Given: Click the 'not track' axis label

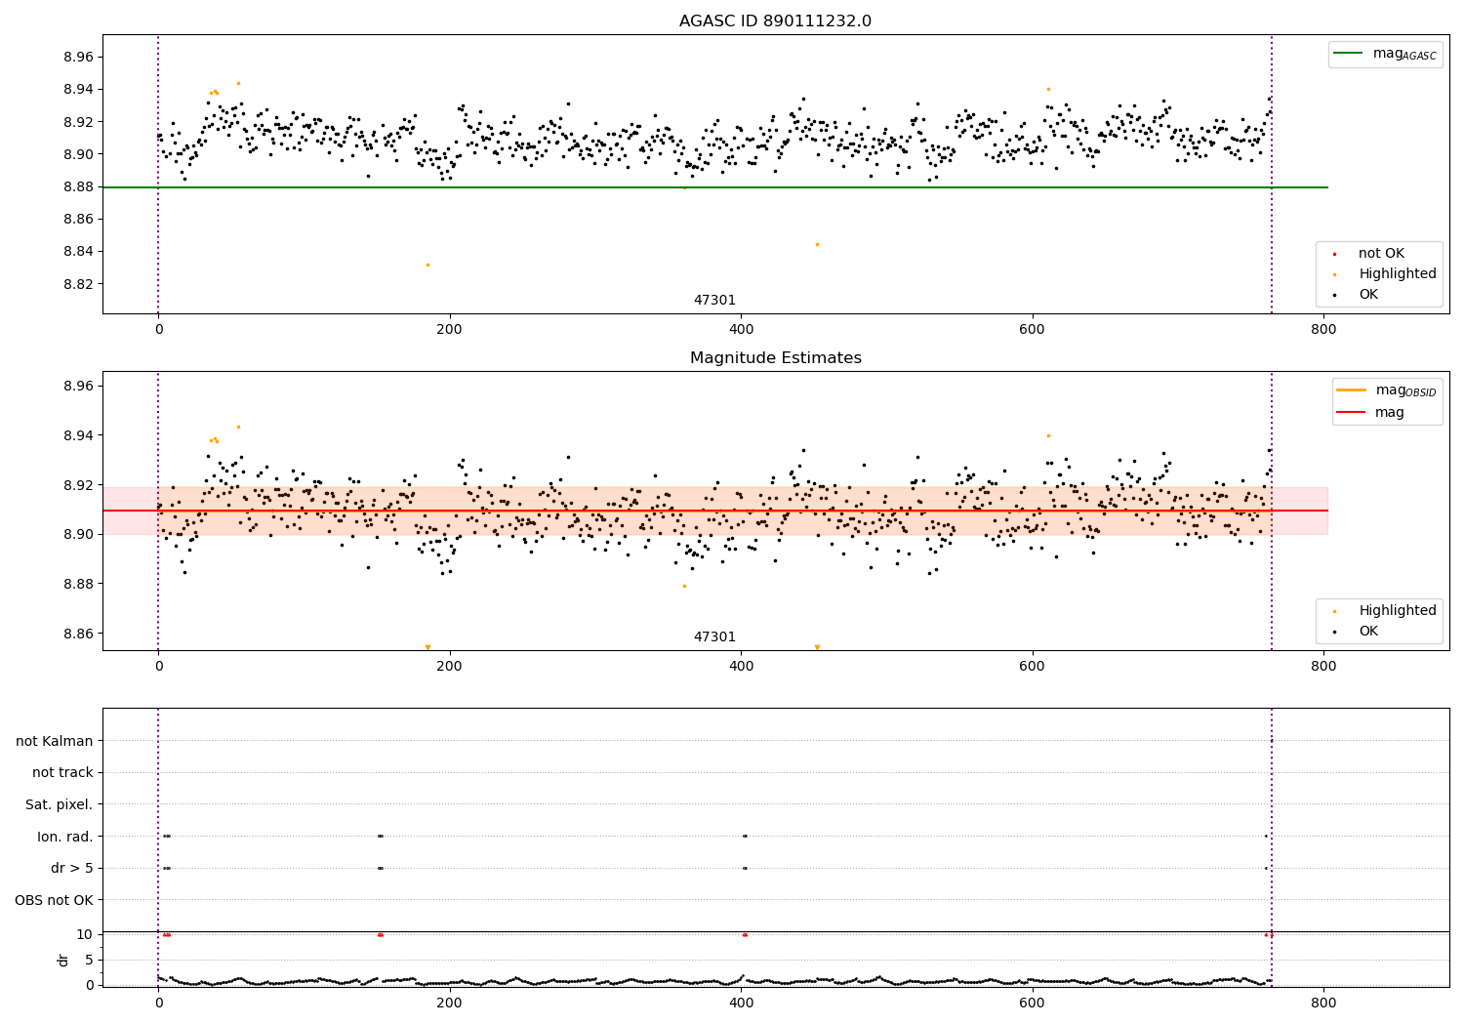Looking at the screenshot, I should (62, 773).
